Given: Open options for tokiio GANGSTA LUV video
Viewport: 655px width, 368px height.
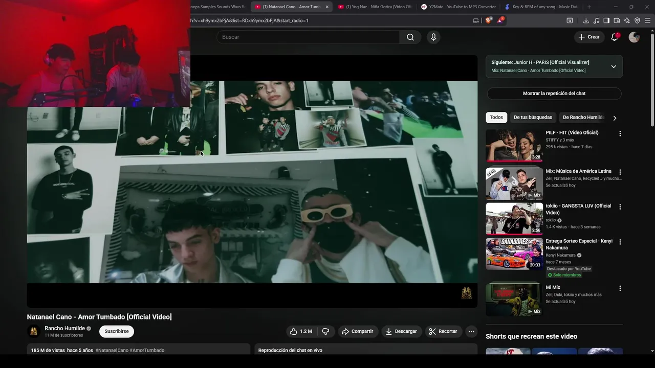Looking at the screenshot, I should point(620,207).
